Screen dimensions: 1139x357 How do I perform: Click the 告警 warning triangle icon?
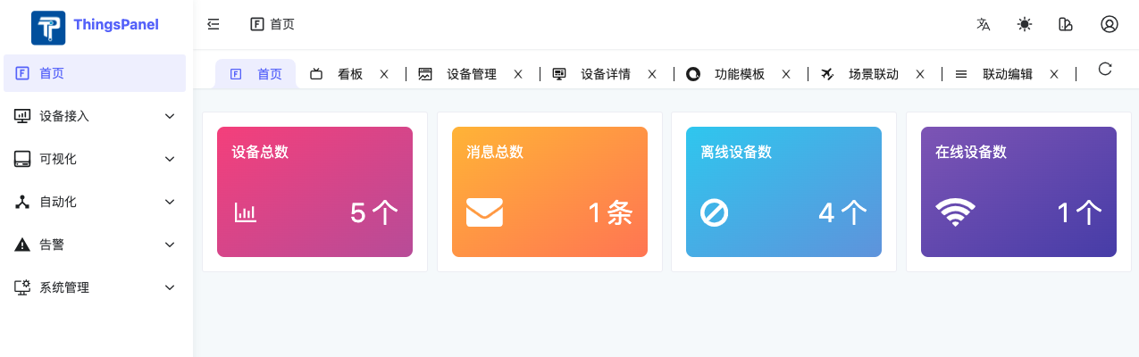(23, 245)
